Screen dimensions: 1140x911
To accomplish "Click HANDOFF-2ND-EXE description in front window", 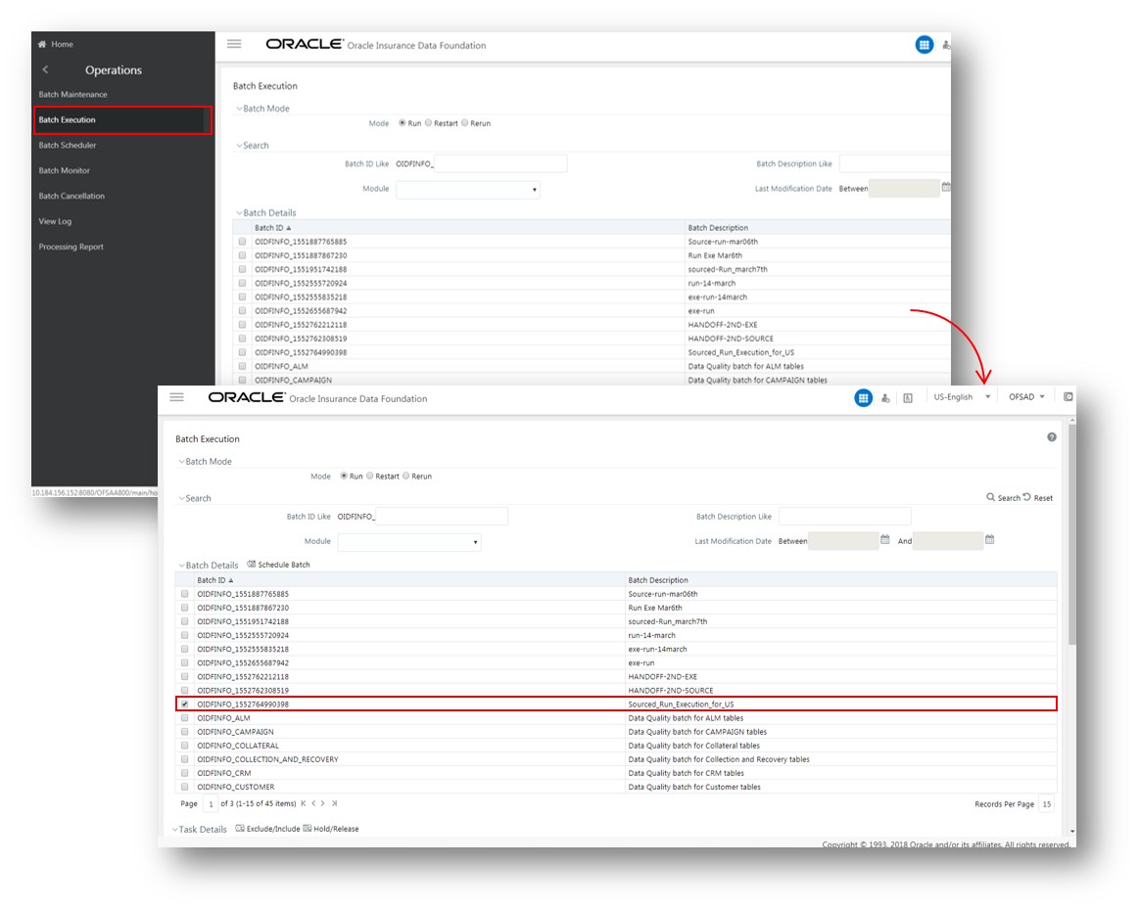I will [662, 676].
